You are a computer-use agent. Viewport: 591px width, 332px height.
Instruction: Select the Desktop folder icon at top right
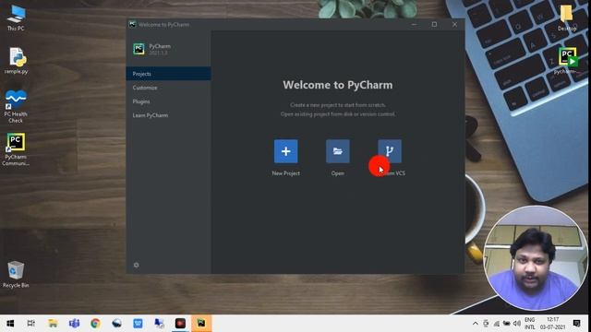pyautogui.click(x=567, y=18)
